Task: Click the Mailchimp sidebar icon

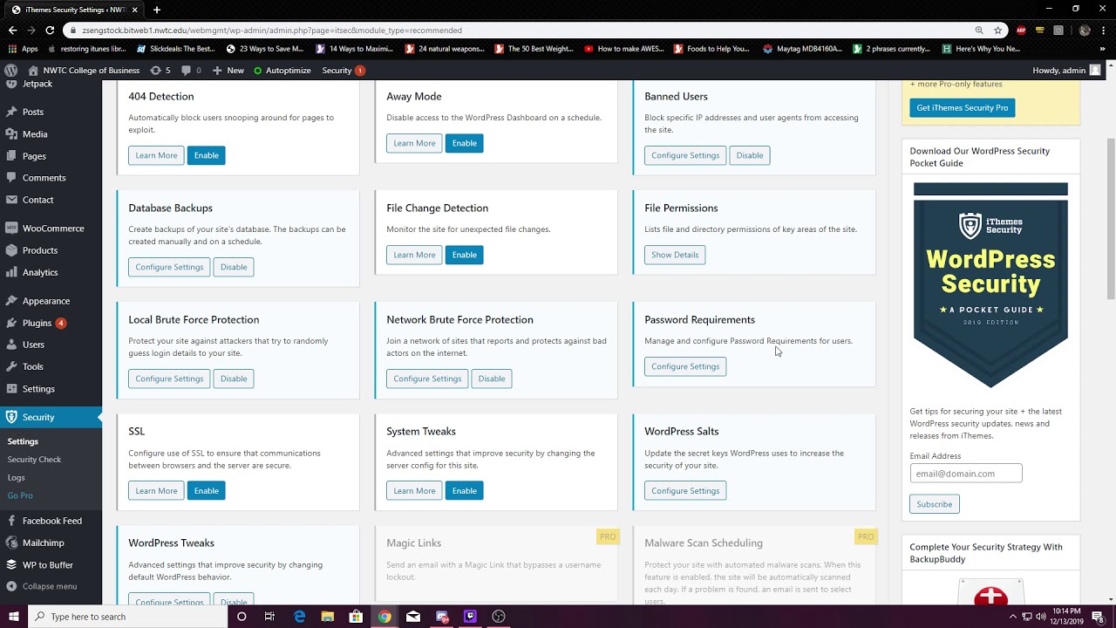Action: (x=11, y=543)
